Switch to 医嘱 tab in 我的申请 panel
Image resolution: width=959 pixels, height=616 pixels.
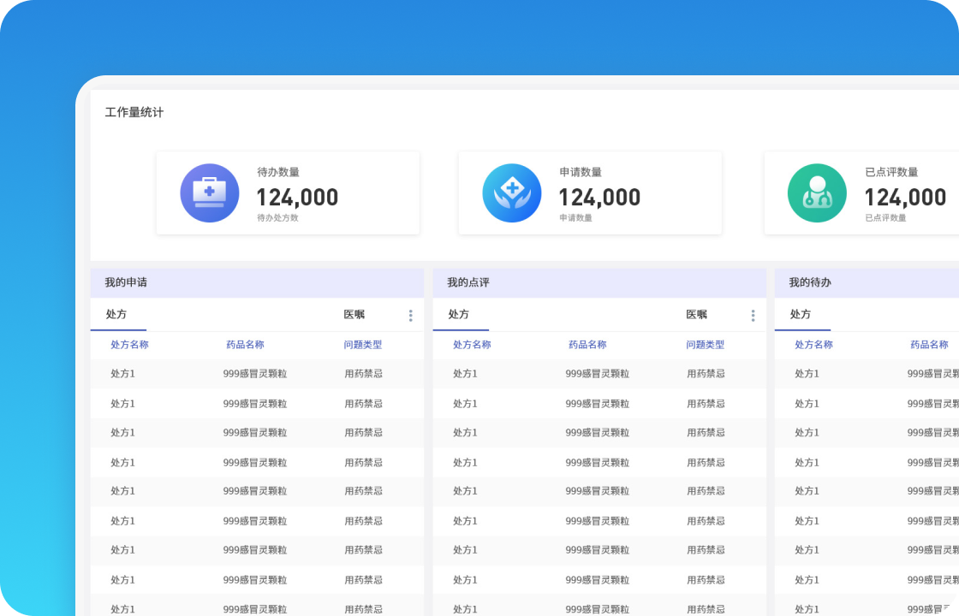point(354,314)
